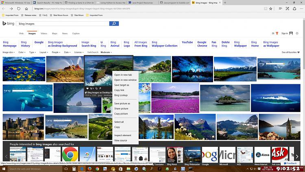The width and height of the screenshot is (305, 172).
Task: Click See all favorites link
Action: pos(291,52)
